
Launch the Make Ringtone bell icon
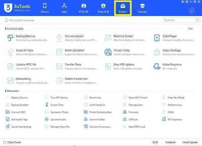(x=157, y=66)
